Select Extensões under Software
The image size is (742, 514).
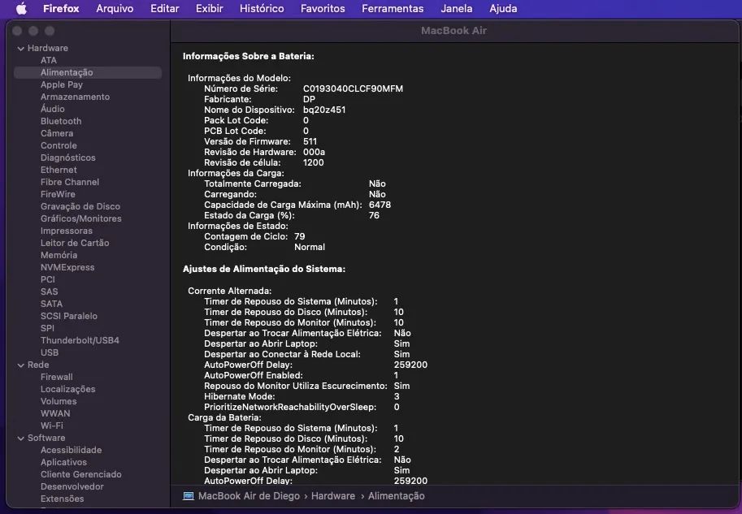click(63, 499)
